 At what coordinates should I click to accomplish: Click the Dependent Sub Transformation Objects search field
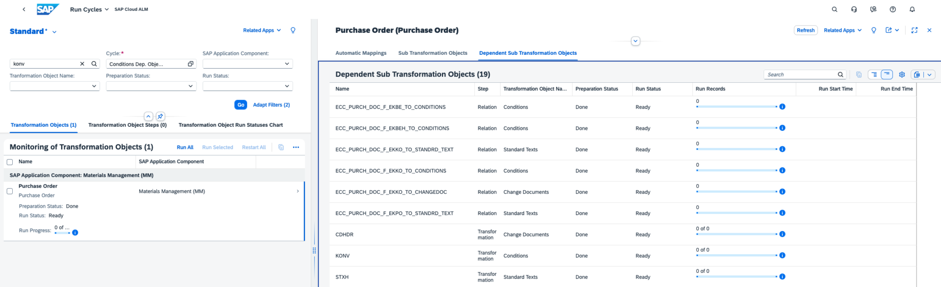tap(801, 74)
